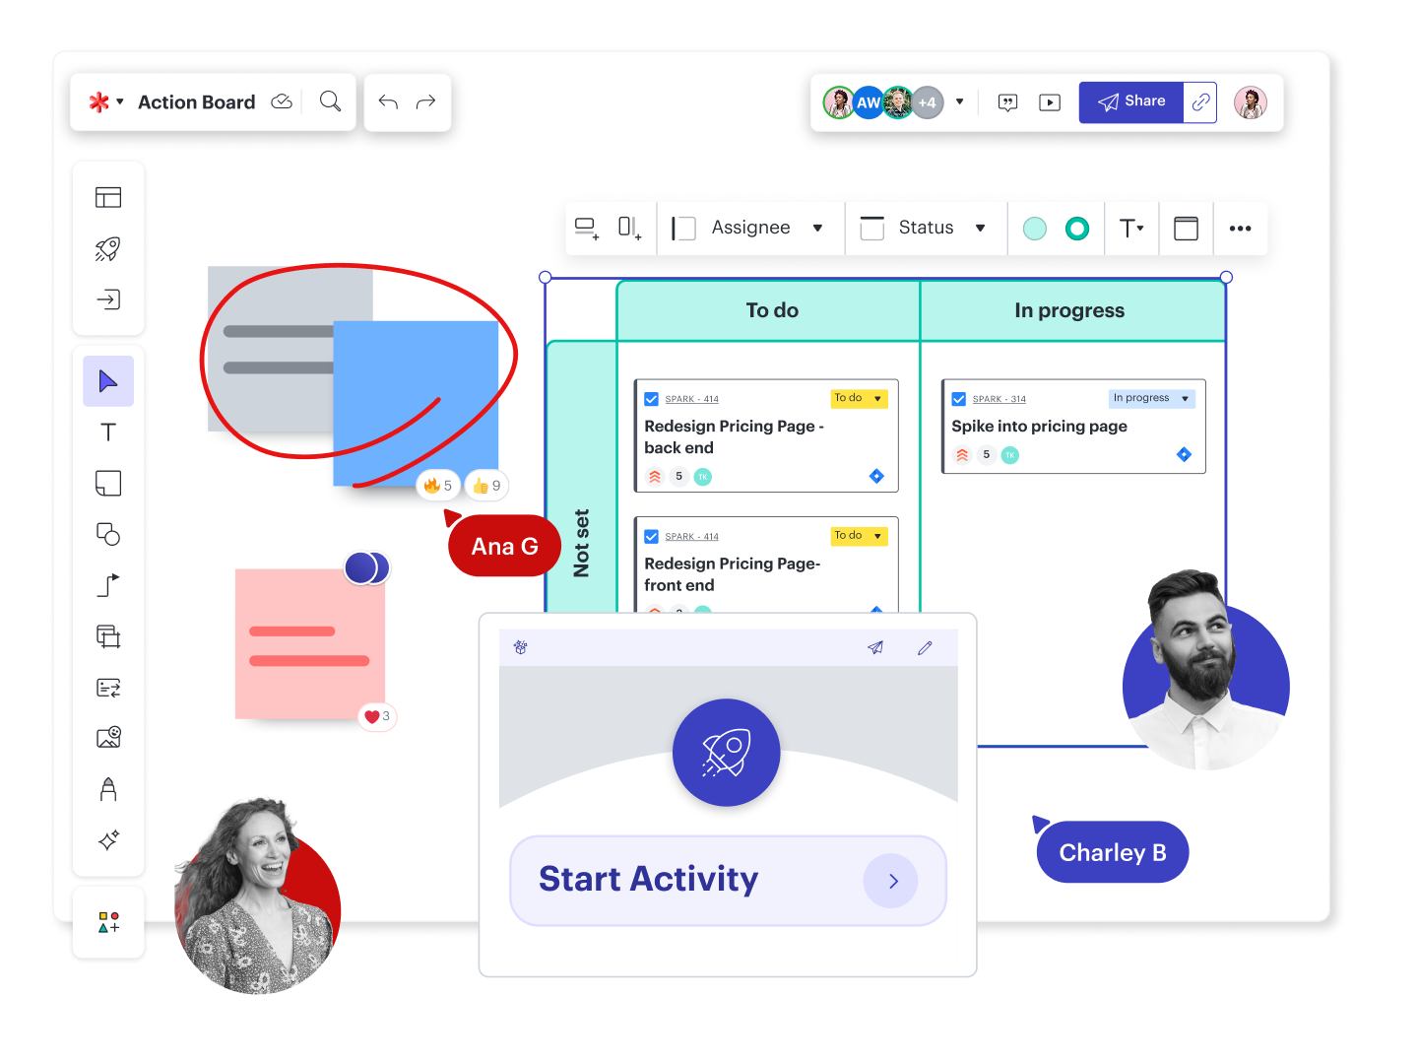Click the Share button

1131,101
